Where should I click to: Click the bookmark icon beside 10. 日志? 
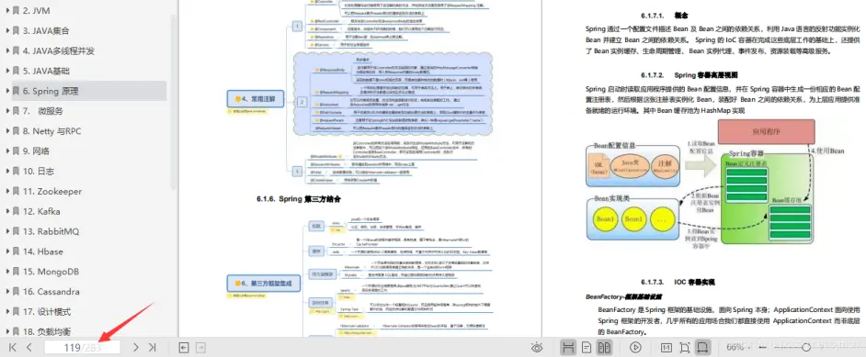[16, 172]
